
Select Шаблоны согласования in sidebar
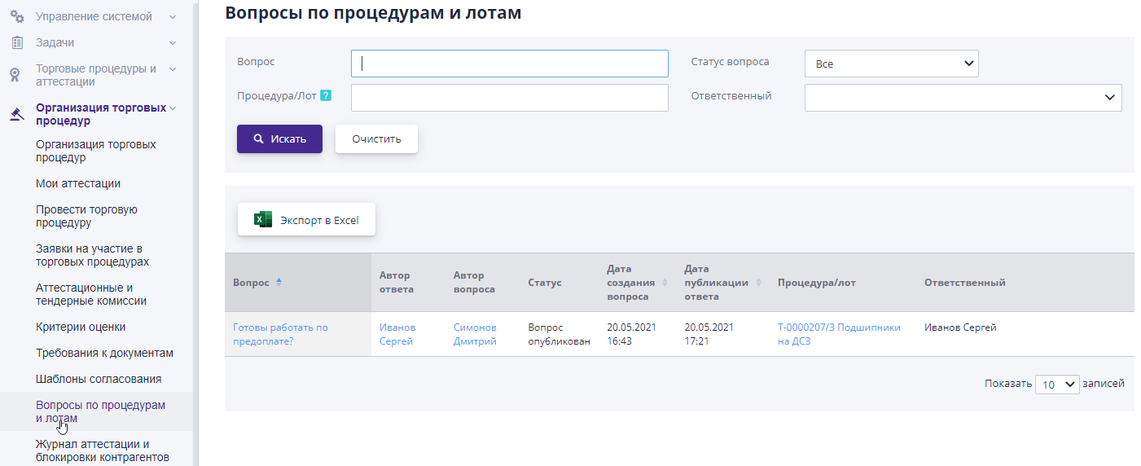click(x=99, y=379)
